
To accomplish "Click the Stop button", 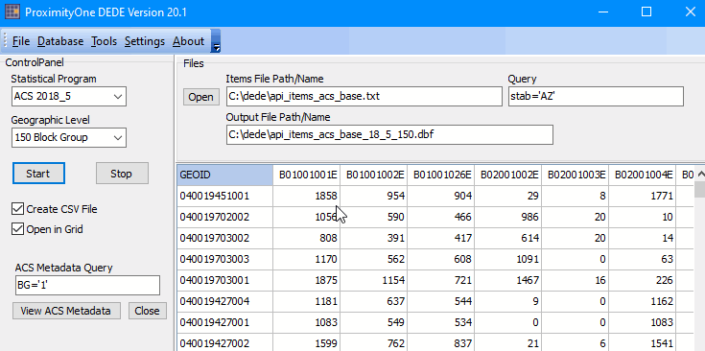I will (122, 174).
